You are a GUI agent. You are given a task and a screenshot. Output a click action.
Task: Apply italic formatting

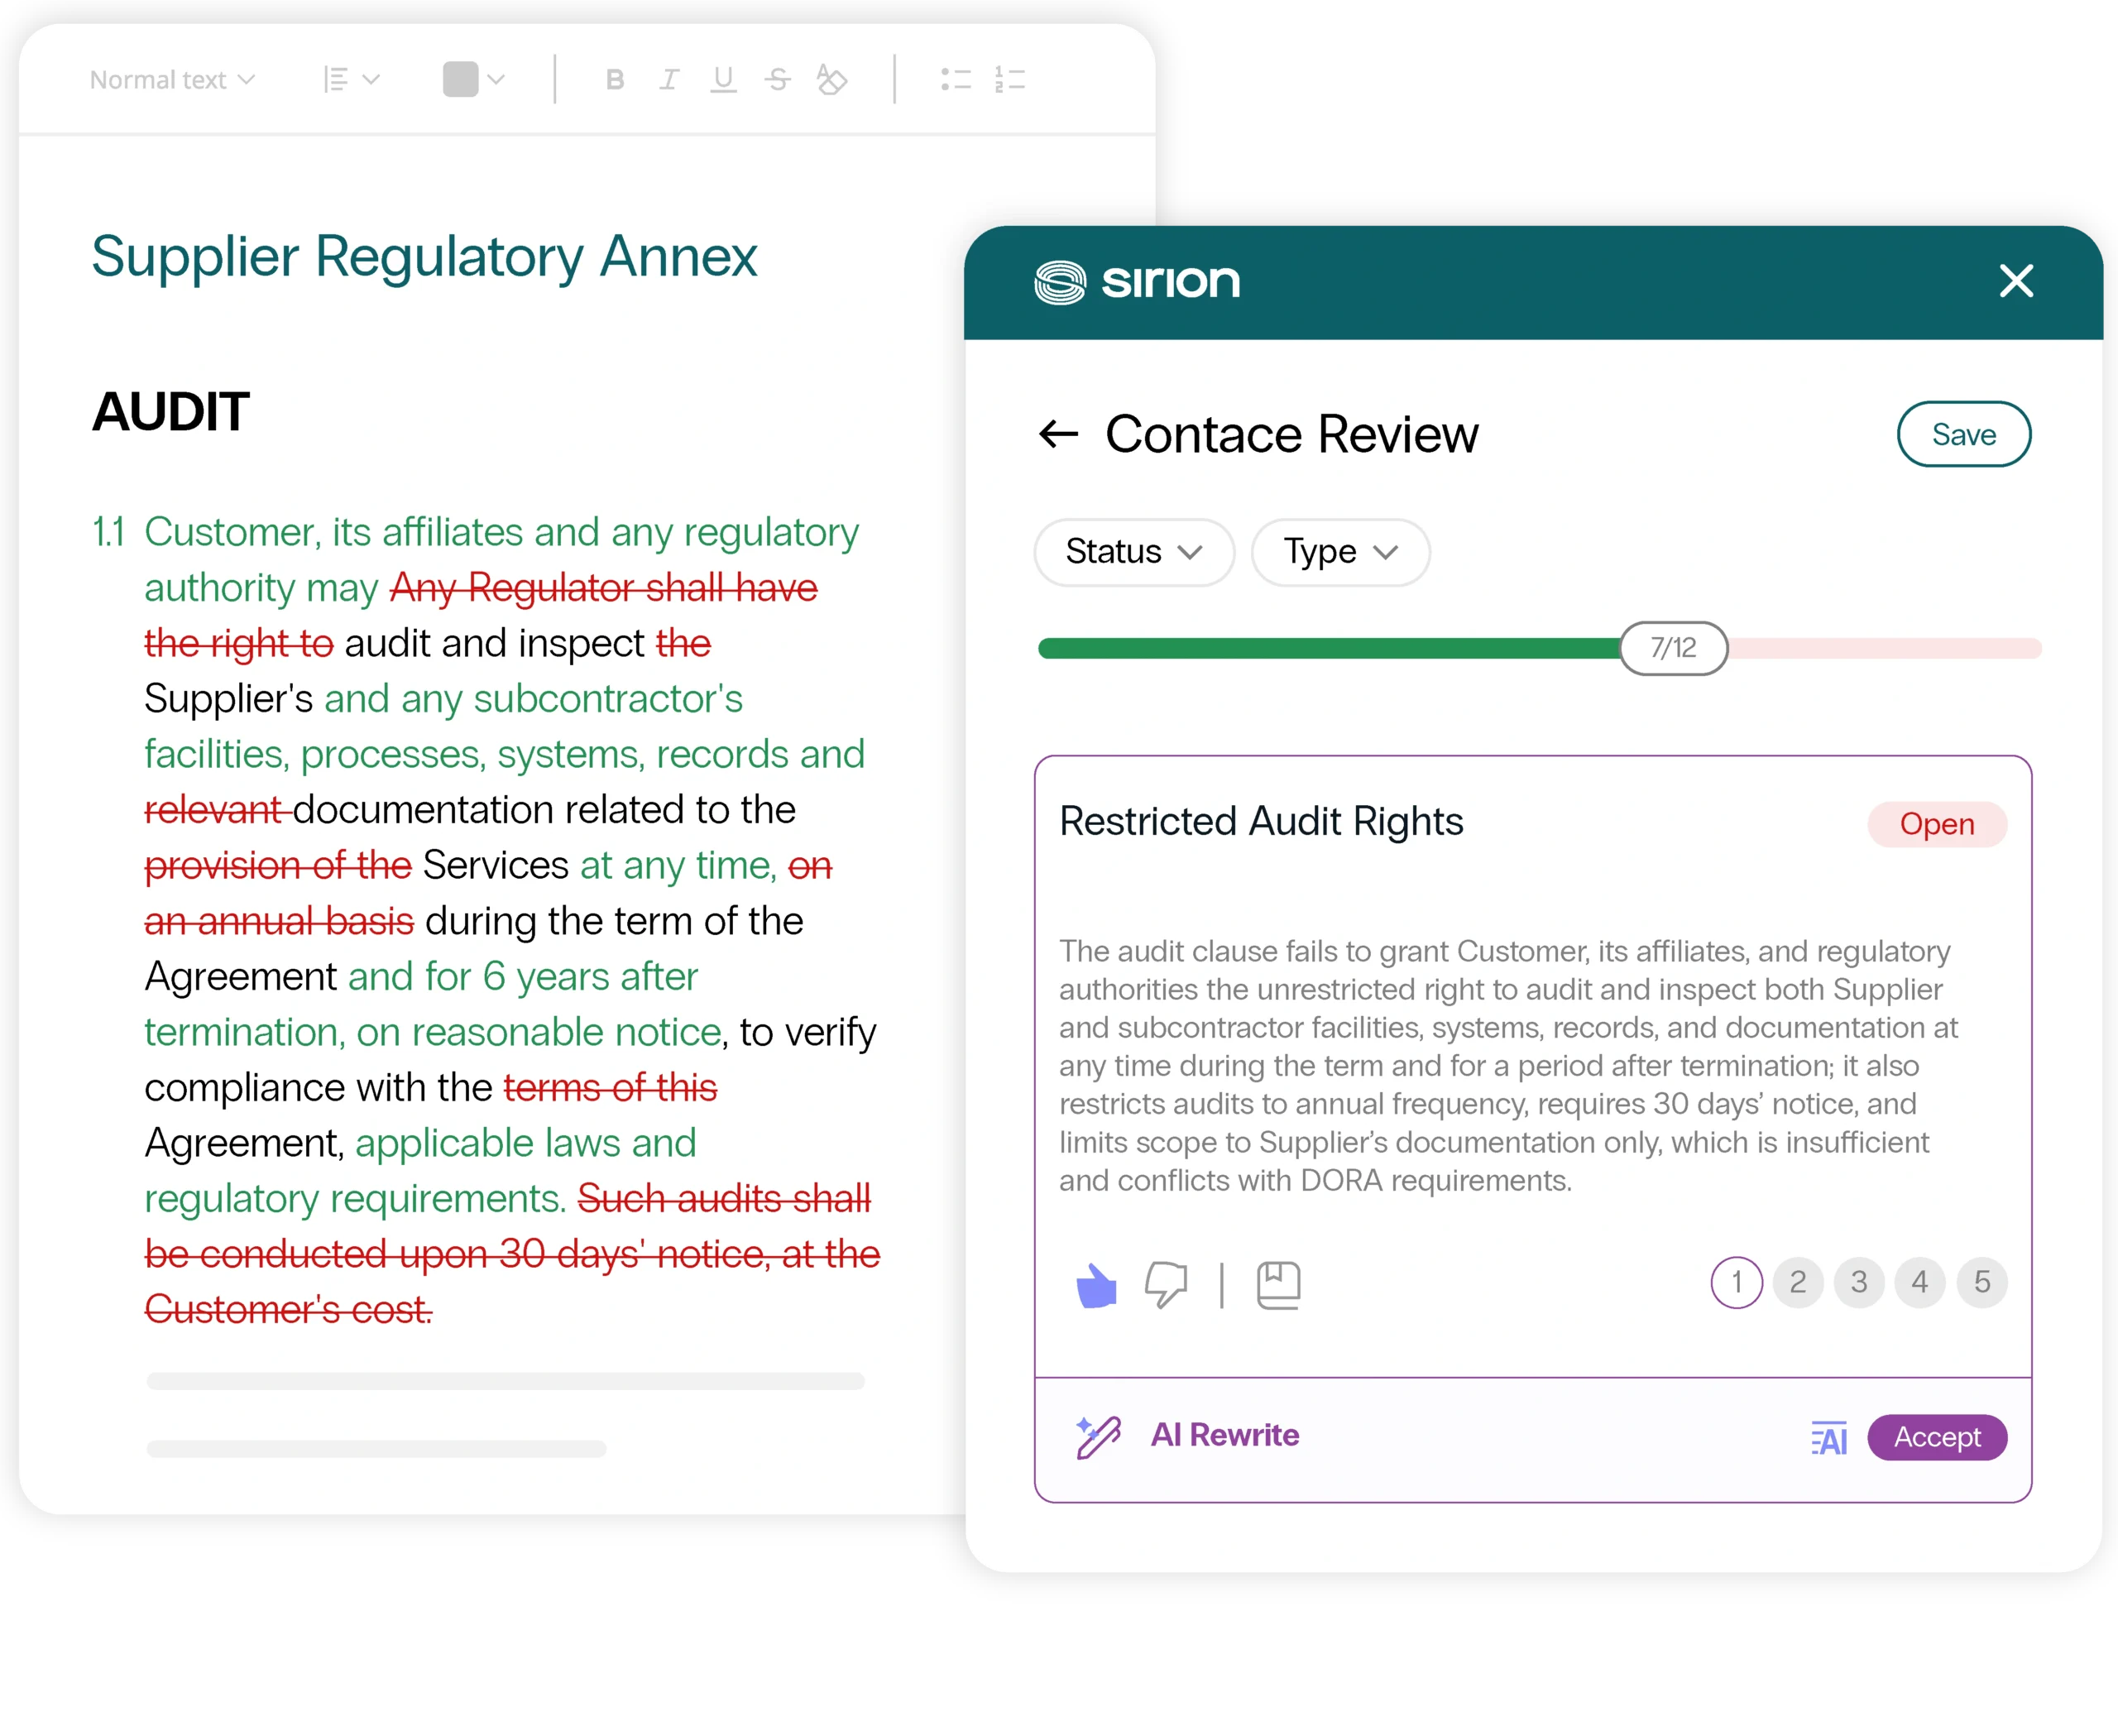669,80
